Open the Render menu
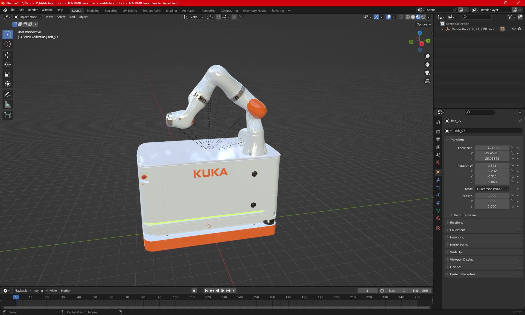Screen dimensions: 525x315 tap(33, 10)
